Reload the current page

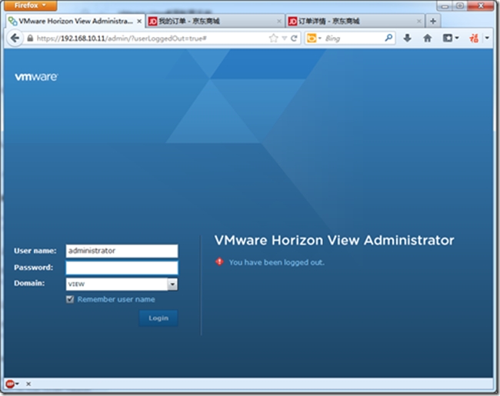[294, 38]
